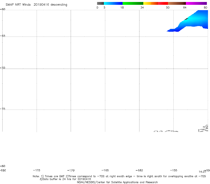Click the "18" label under the color bar

coord(122,8)
